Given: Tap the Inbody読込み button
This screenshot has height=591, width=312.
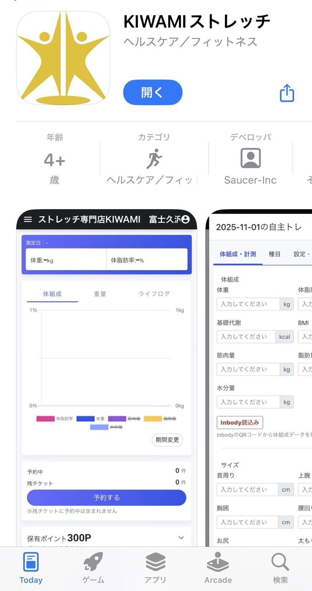Looking at the screenshot, I should point(240,423).
